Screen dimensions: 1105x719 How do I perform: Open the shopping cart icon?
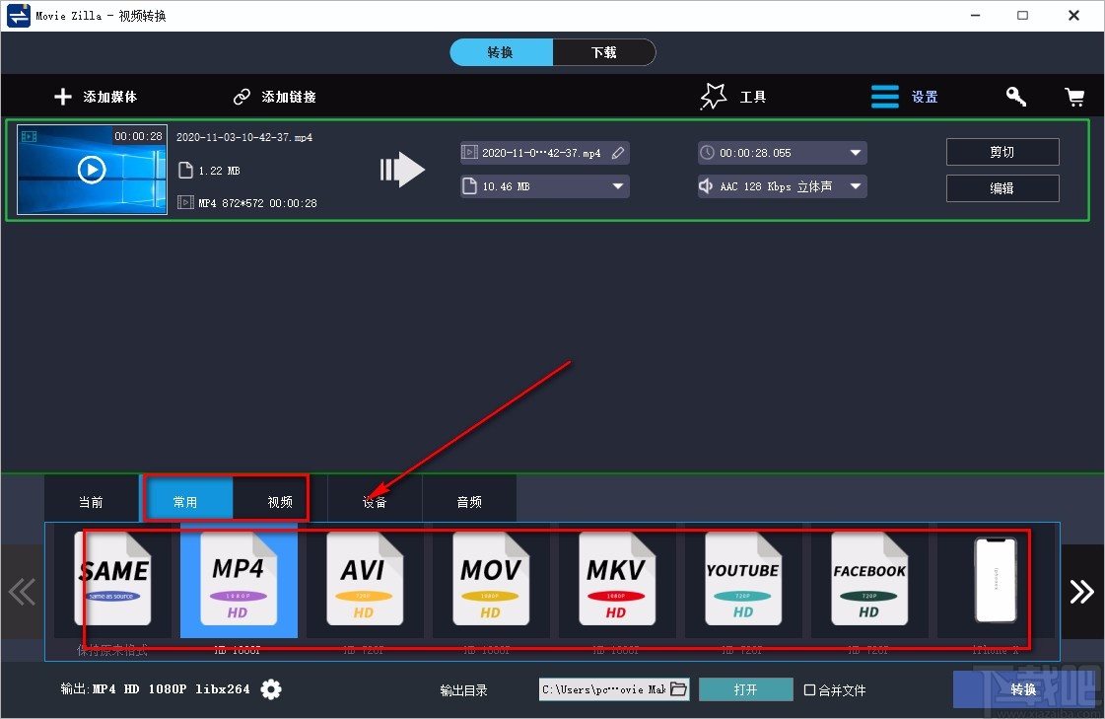1074,96
